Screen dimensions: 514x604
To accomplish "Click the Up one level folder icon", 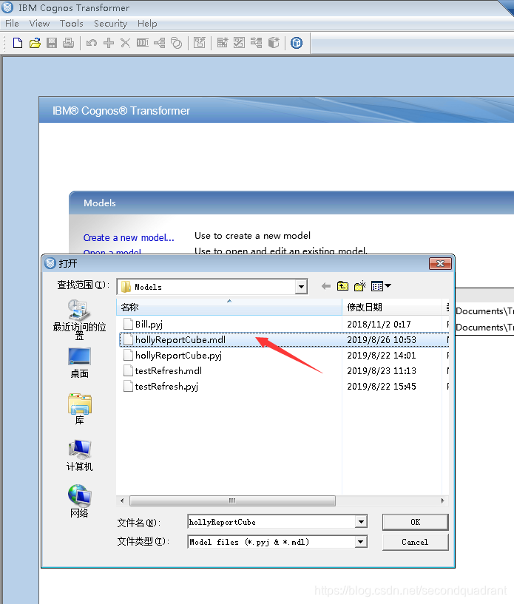I will 342,286.
